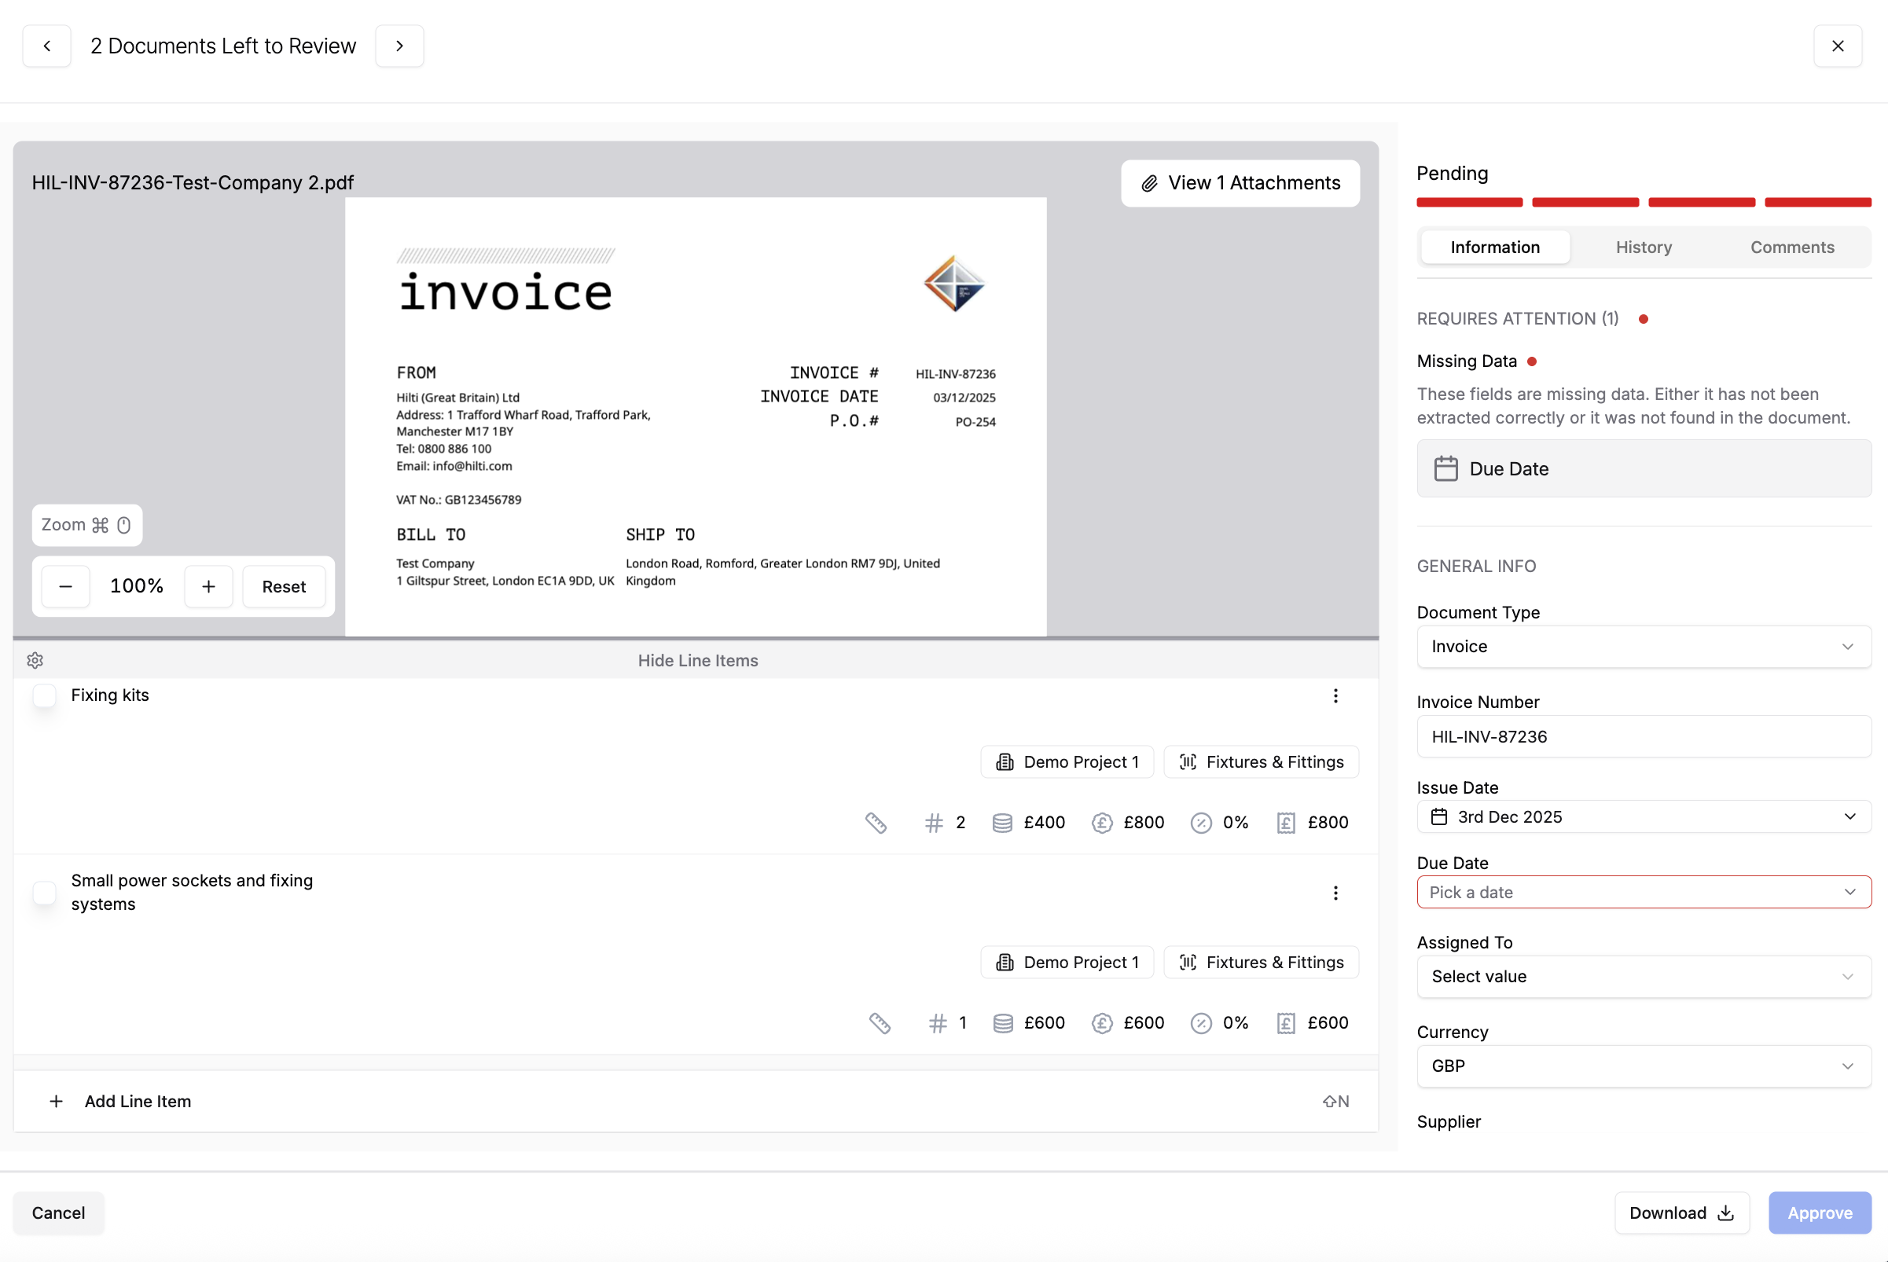The height and width of the screenshot is (1262, 1888).
Task: Check the Fixing kits line item checkbox
Action: [45, 695]
